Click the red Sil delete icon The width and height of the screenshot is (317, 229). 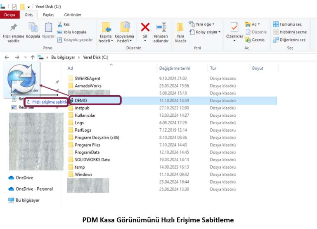tap(145, 28)
